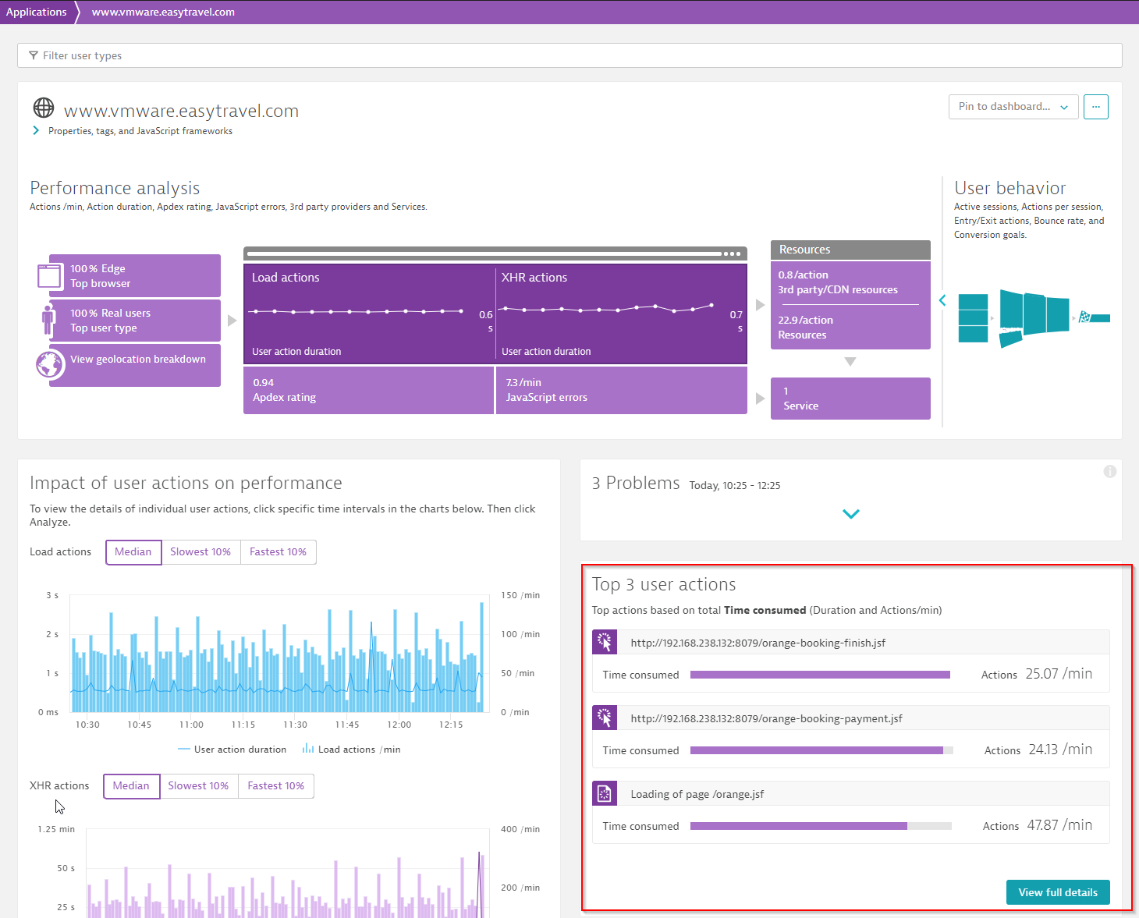
Task: Switch Load actions to Slowest 10%
Action: (x=200, y=552)
